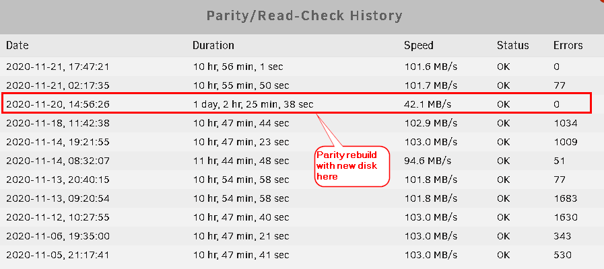Select the 2020-11-21, 17:47:21 history row
The image size is (604, 269).
pos(302,67)
